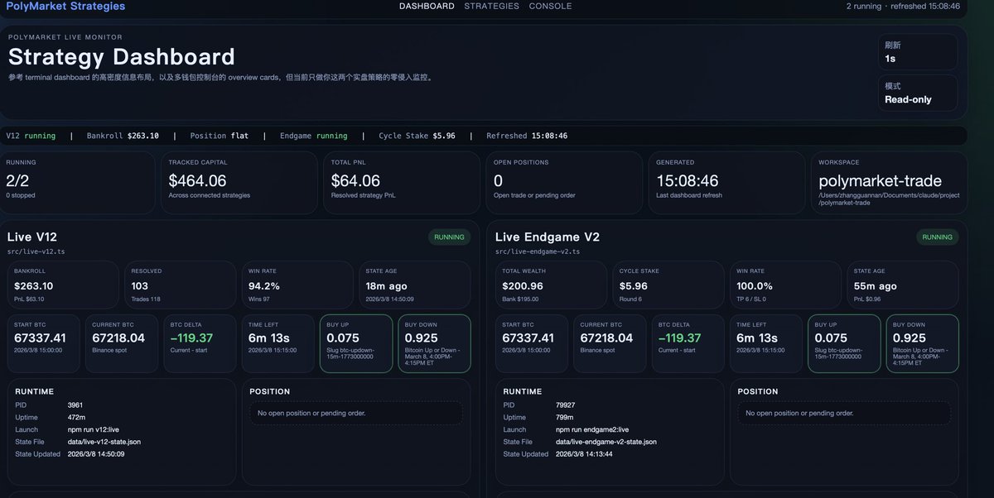This screenshot has width=994, height=498.
Task: Click state file data/live-endgame-v2-state.json
Action: click(x=606, y=443)
